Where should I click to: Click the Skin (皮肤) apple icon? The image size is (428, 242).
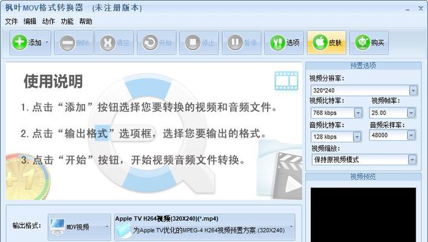pyautogui.click(x=320, y=42)
